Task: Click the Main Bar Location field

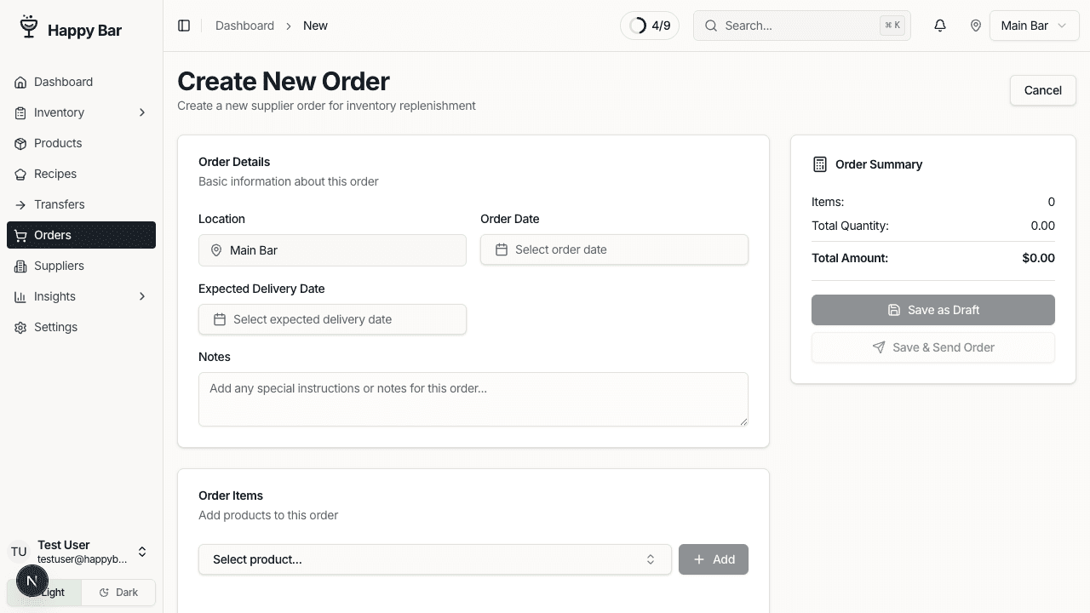Action: point(332,250)
